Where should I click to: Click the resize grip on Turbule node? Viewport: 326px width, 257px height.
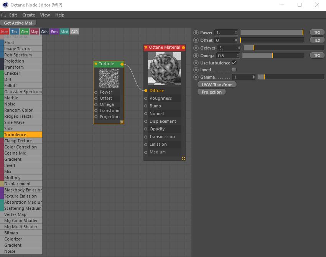[122, 122]
